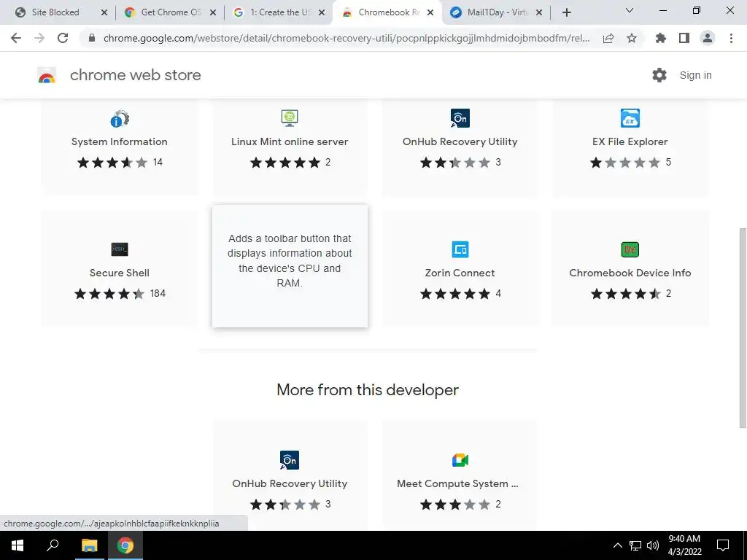Toggle the browser side panel icon
747x560 pixels.
(x=684, y=38)
